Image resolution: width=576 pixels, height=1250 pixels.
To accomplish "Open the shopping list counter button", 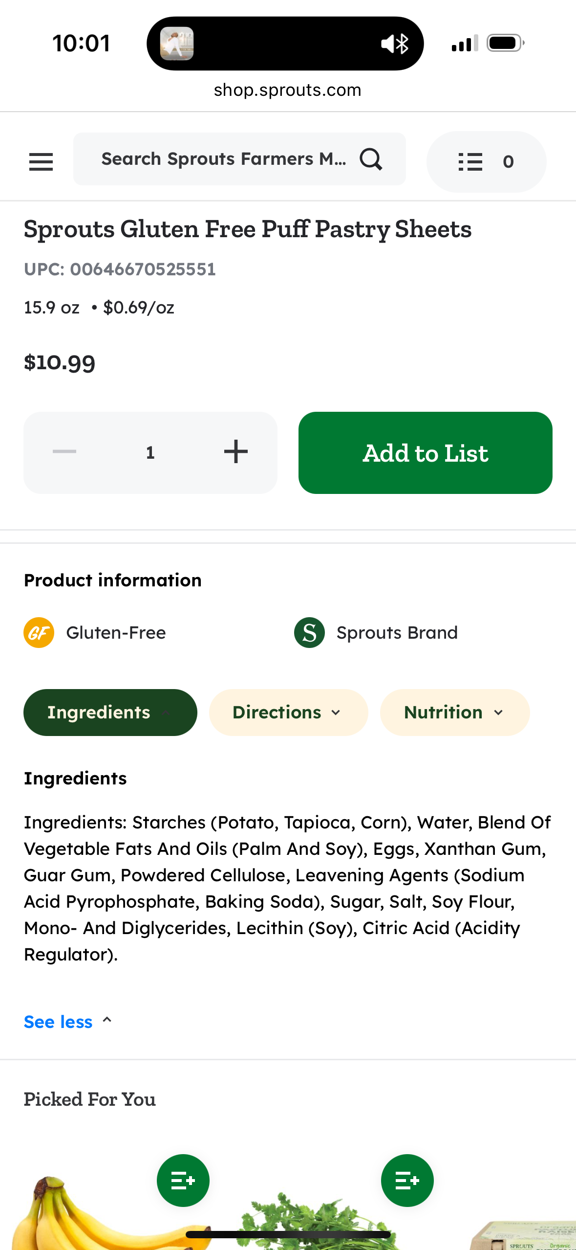I will pos(486,161).
